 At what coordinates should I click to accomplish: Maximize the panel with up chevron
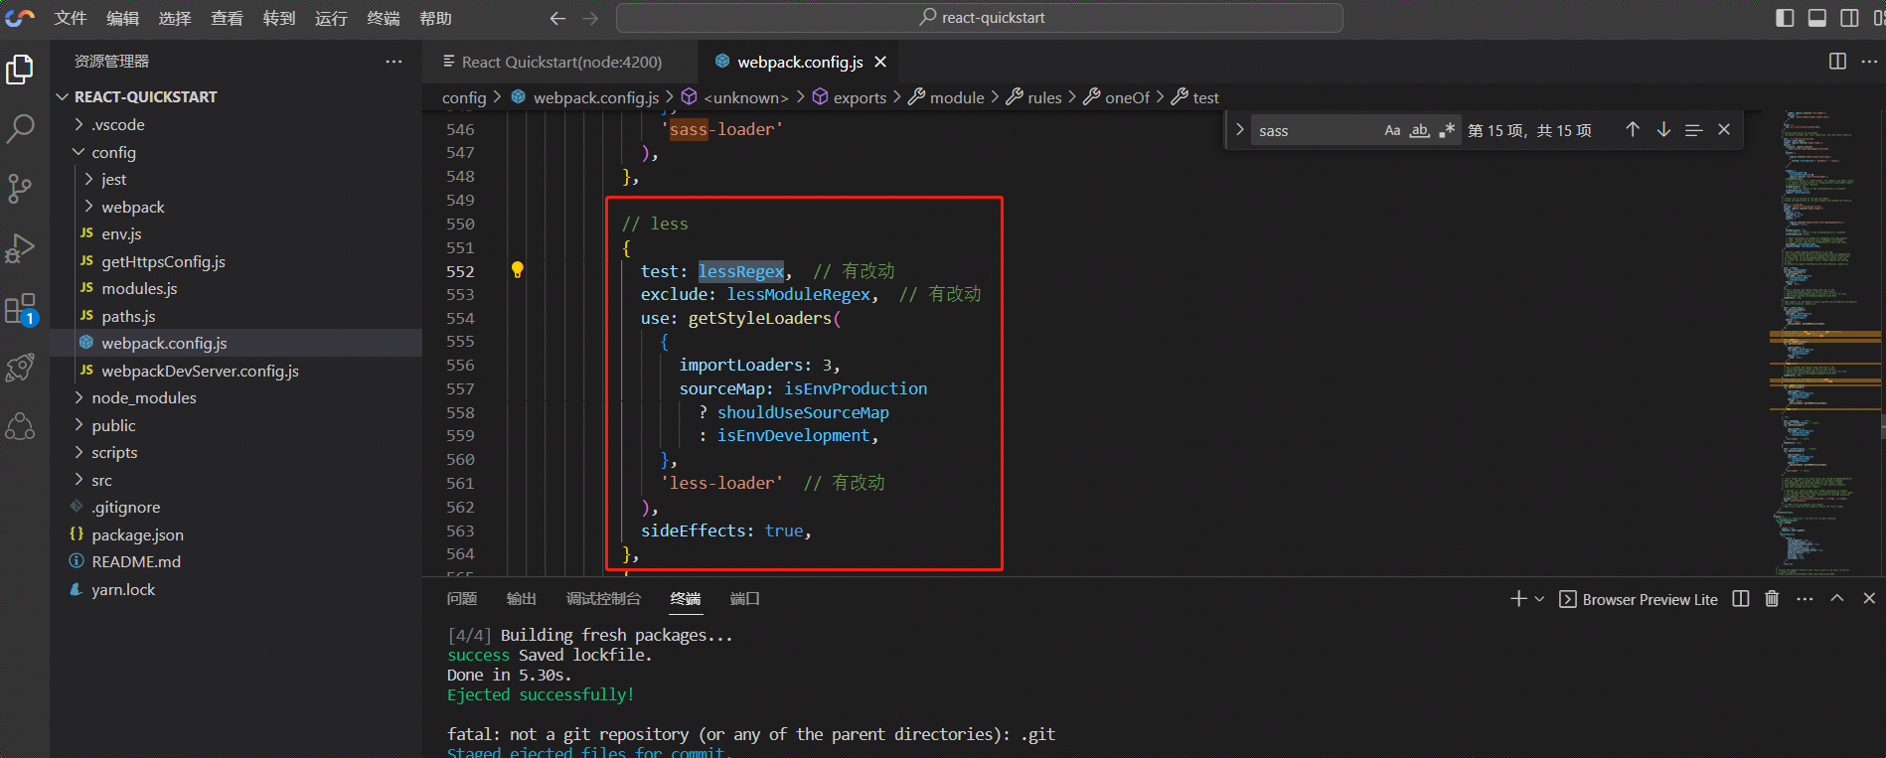1837,598
